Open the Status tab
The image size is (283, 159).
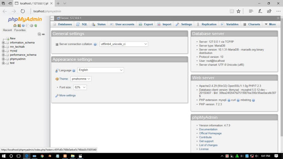coord(99,24)
